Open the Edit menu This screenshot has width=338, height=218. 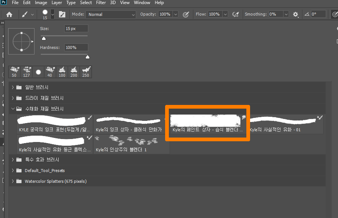pyautogui.click(x=27, y=3)
